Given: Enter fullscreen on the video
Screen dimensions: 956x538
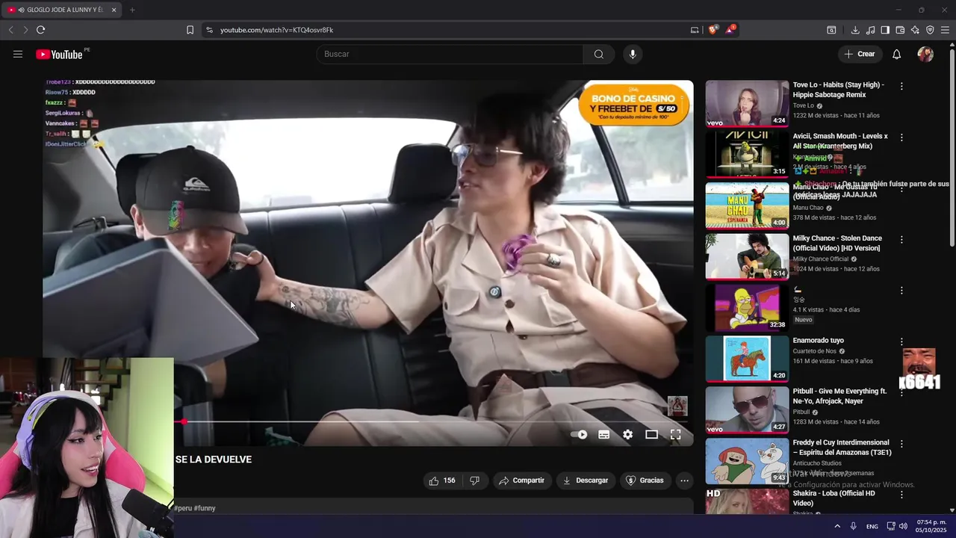Looking at the screenshot, I should (x=675, y=434).
